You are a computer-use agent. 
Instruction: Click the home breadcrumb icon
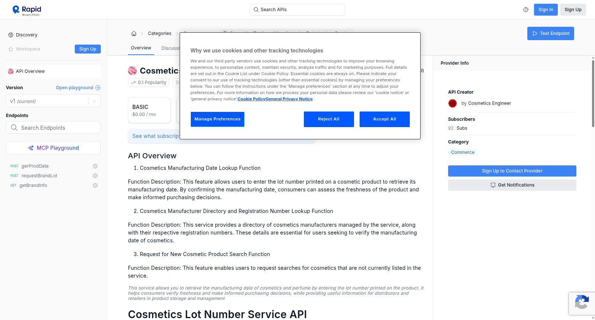134,33
